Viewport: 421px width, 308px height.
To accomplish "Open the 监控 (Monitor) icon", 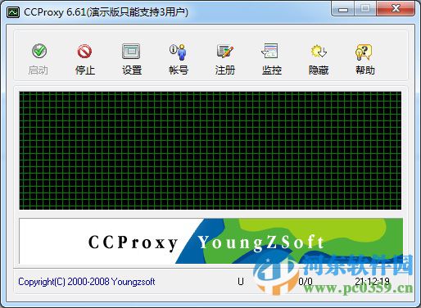I will 270,51.
